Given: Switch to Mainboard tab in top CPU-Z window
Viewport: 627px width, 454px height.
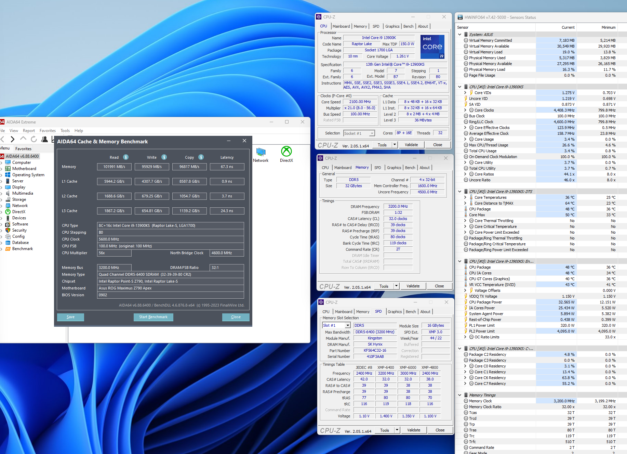Looking at the screenshot, I should point(341,26).
